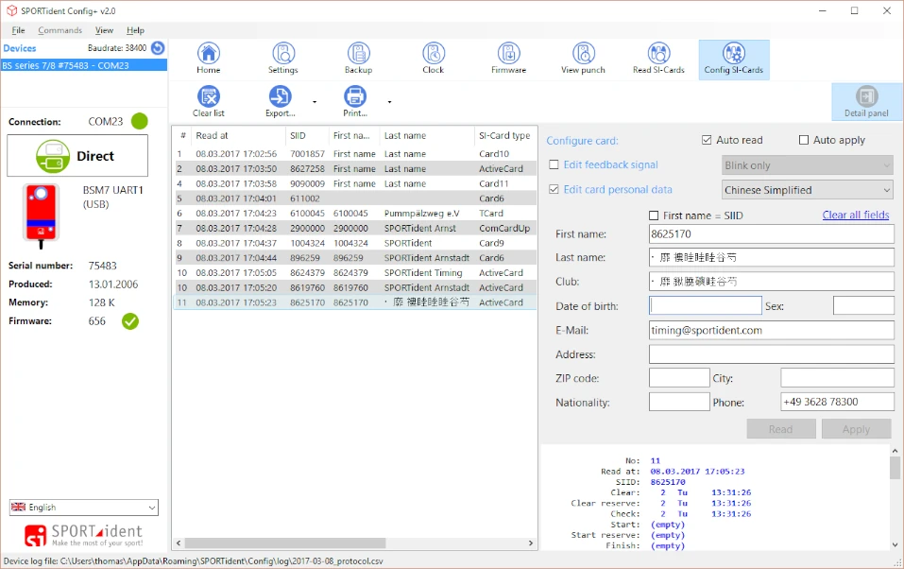The width and height of the screenshot is (904, 569).
Task: Click the detail log vertical scrollbar thumb
Action: pos(895,468)
